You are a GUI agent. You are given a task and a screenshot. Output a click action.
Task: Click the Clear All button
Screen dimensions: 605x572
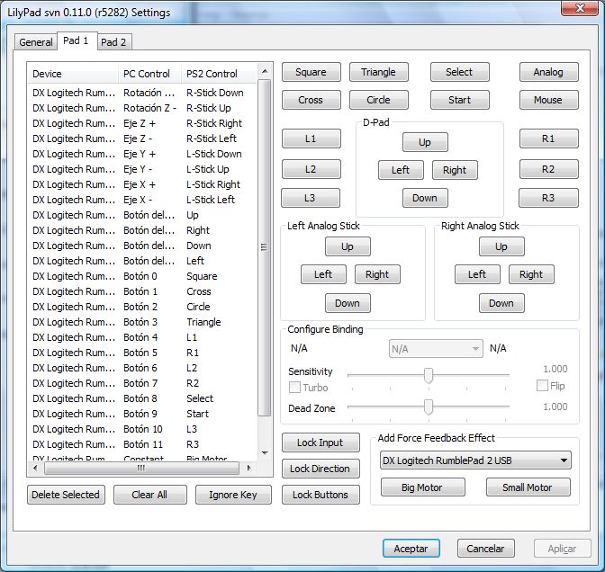(150, 495)
